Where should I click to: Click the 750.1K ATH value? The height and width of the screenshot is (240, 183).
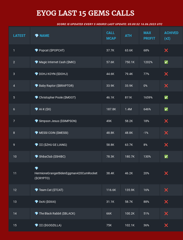click(x=130, y=62)
